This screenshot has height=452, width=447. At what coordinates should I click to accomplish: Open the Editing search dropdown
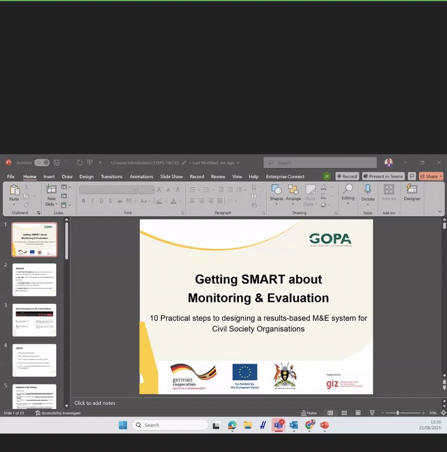[x=348, y=194]
